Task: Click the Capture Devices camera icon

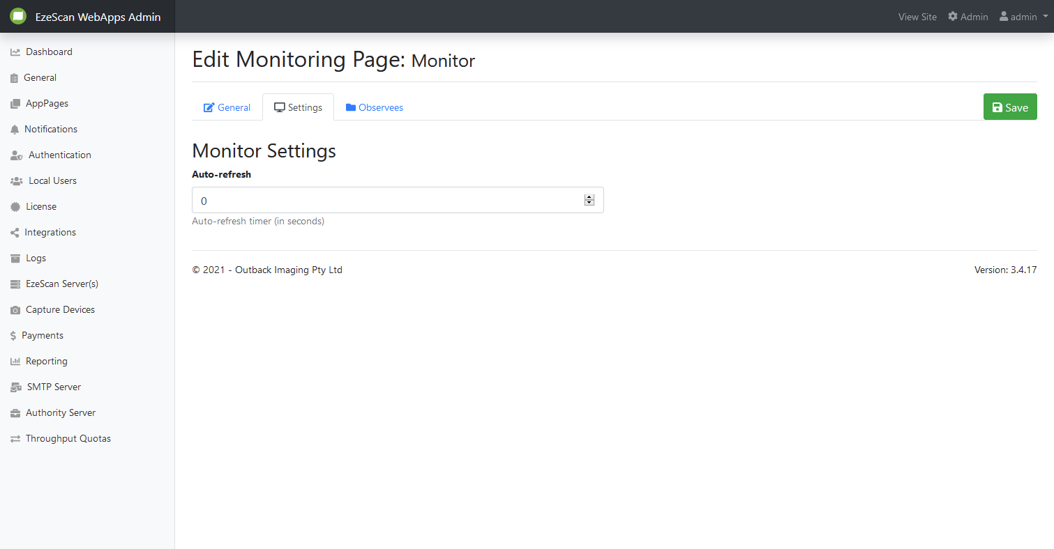Action: pyautogui.click(x=15, y=310)
